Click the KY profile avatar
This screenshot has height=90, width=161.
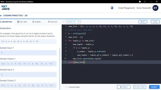pyautogui.click(x=155, y=8)
